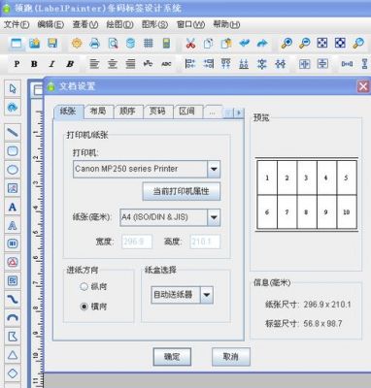
Task: Click the 宽度 width input field
Action: 137,242
